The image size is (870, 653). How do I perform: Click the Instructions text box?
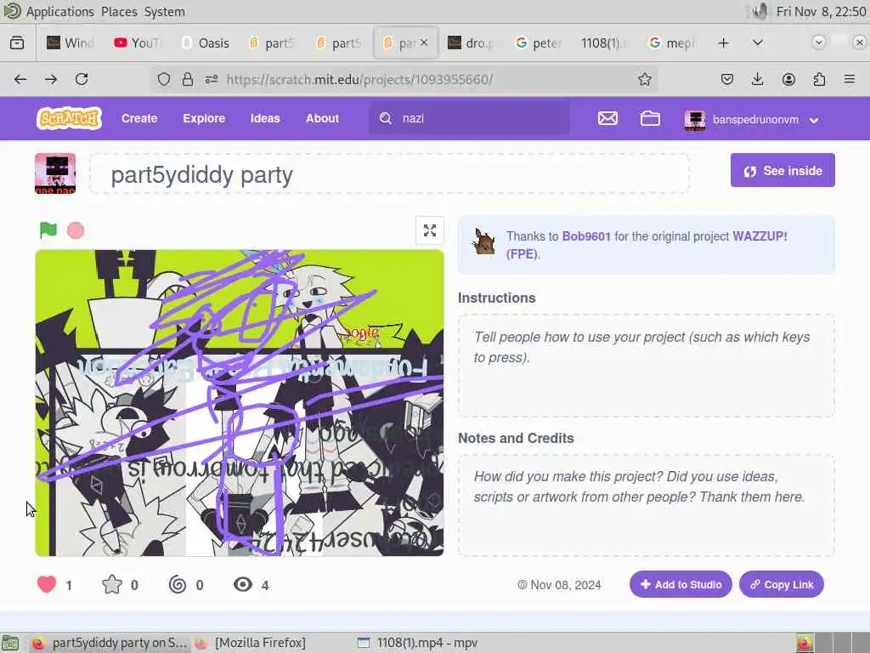point(647,366)
